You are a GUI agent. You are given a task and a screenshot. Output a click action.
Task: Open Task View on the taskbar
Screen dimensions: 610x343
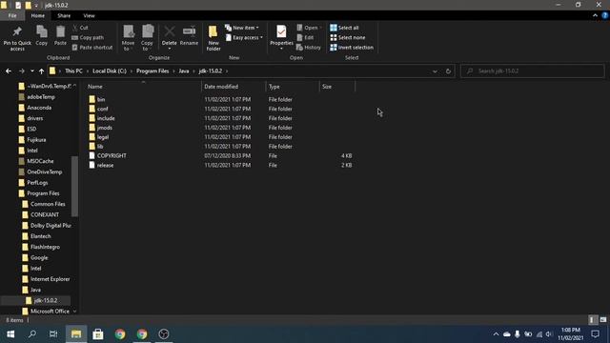53,334
